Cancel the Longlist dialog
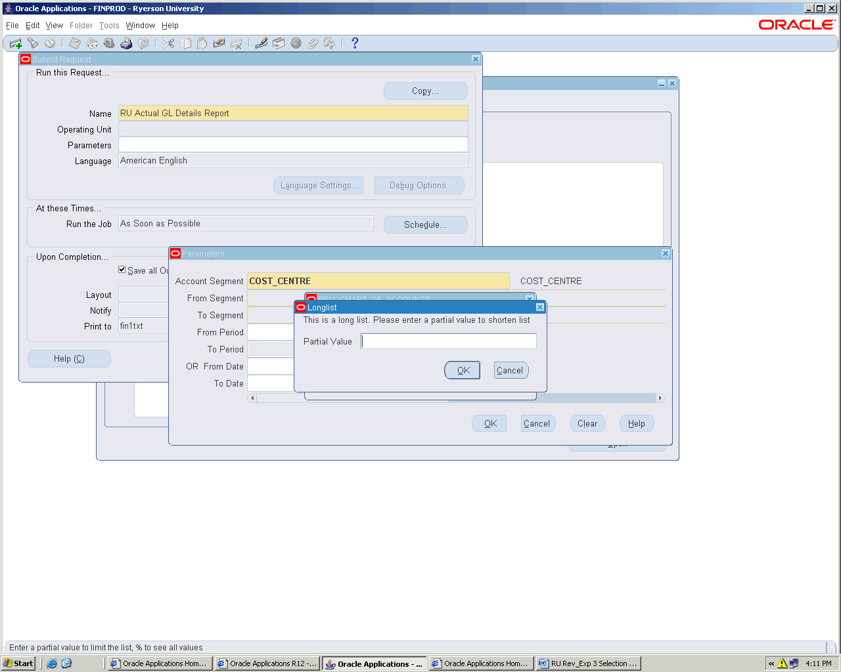This screenshot has height=672, width=841. [511, 371]
